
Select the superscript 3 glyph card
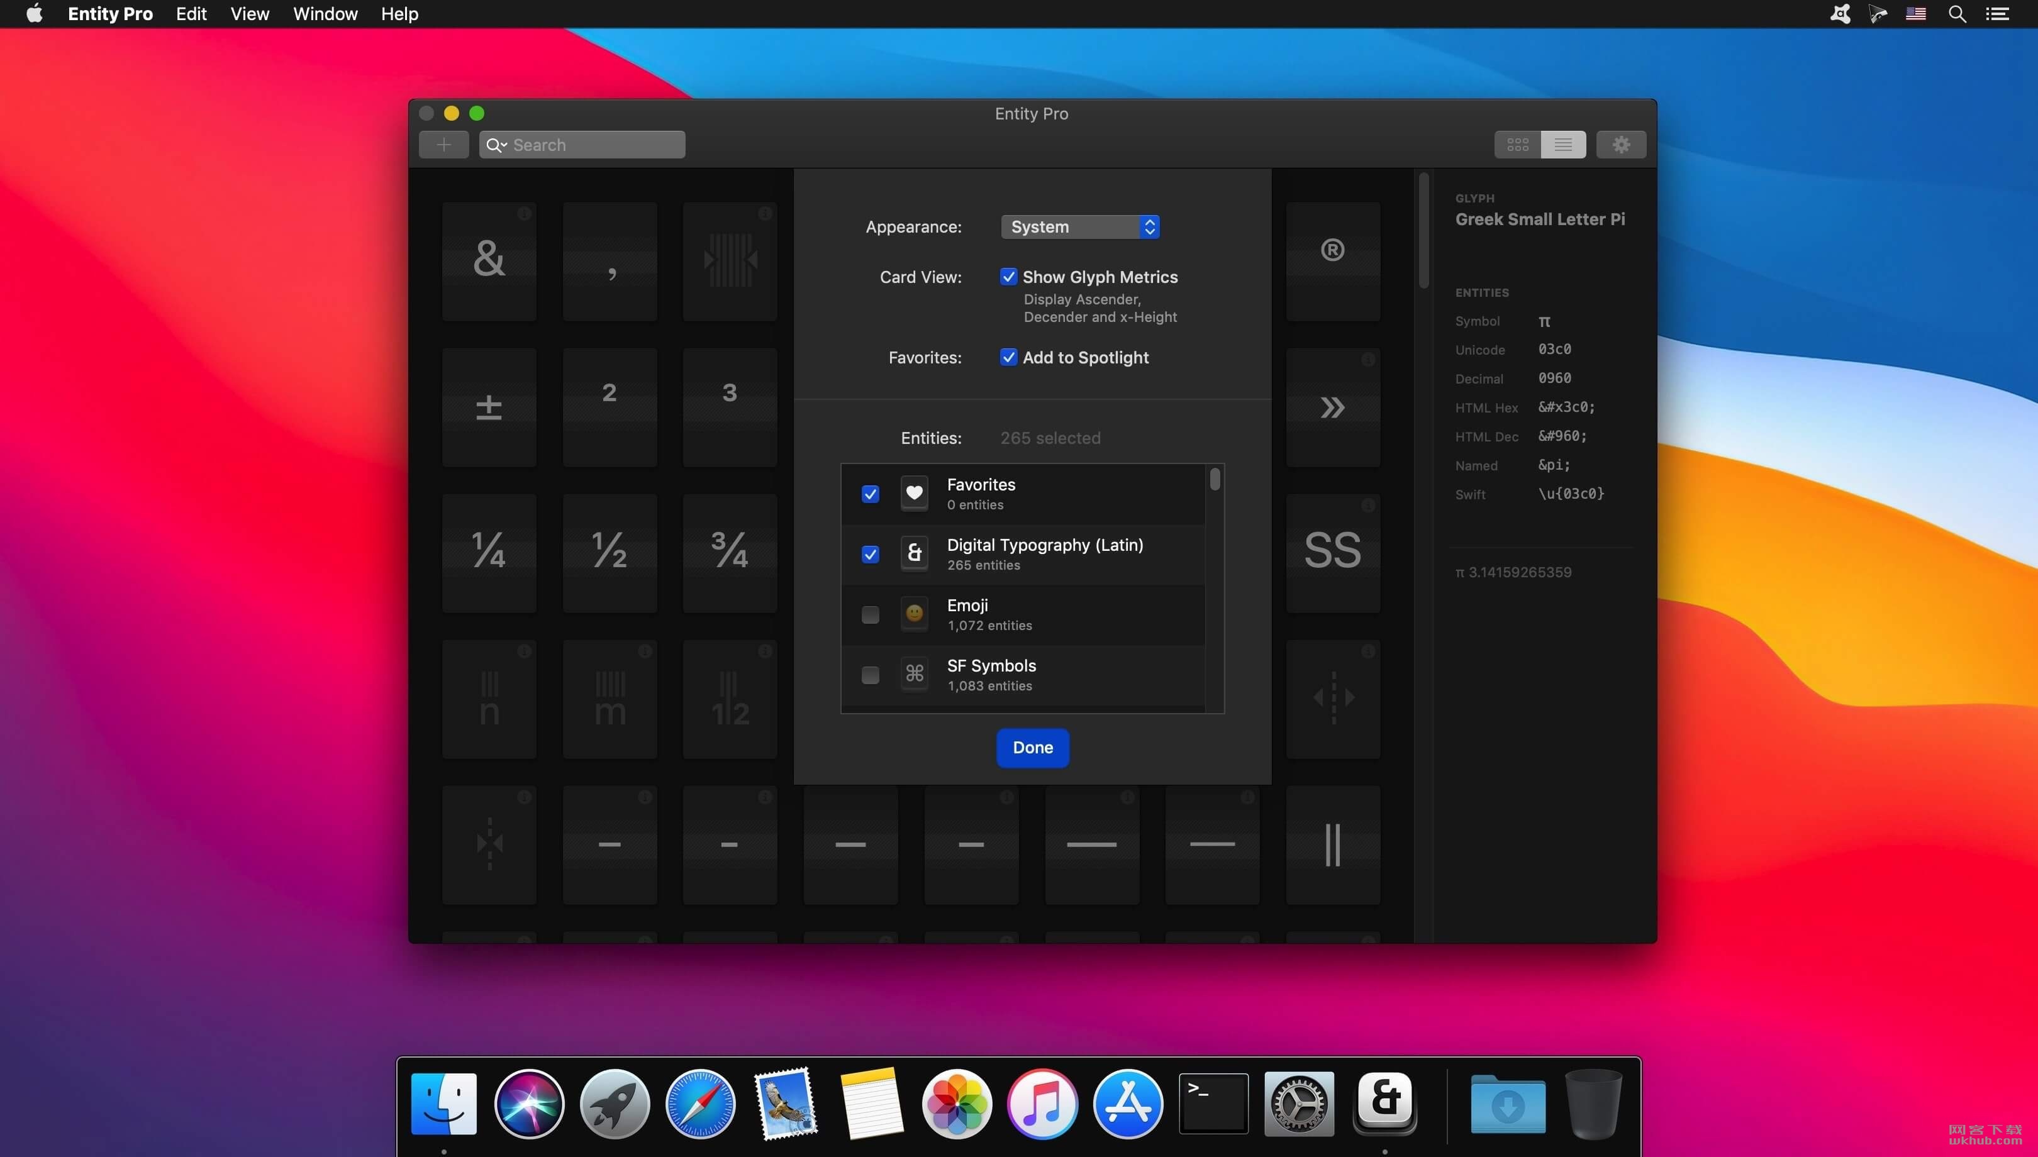[730, 407]
